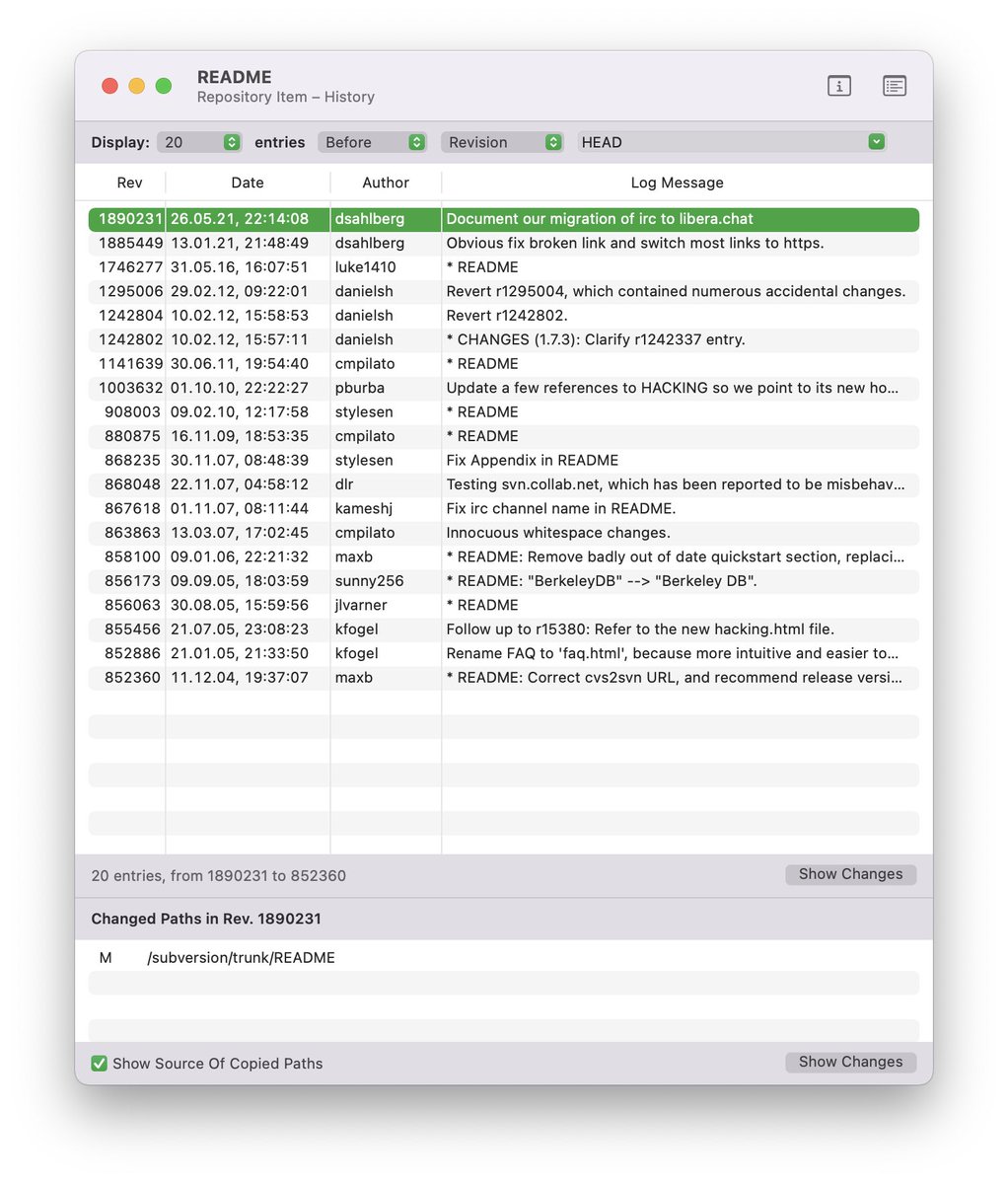Viewport: 1008px width, 1184px height.
Task: Expand the HEAD revision combo box
Action: pos(876,142)
